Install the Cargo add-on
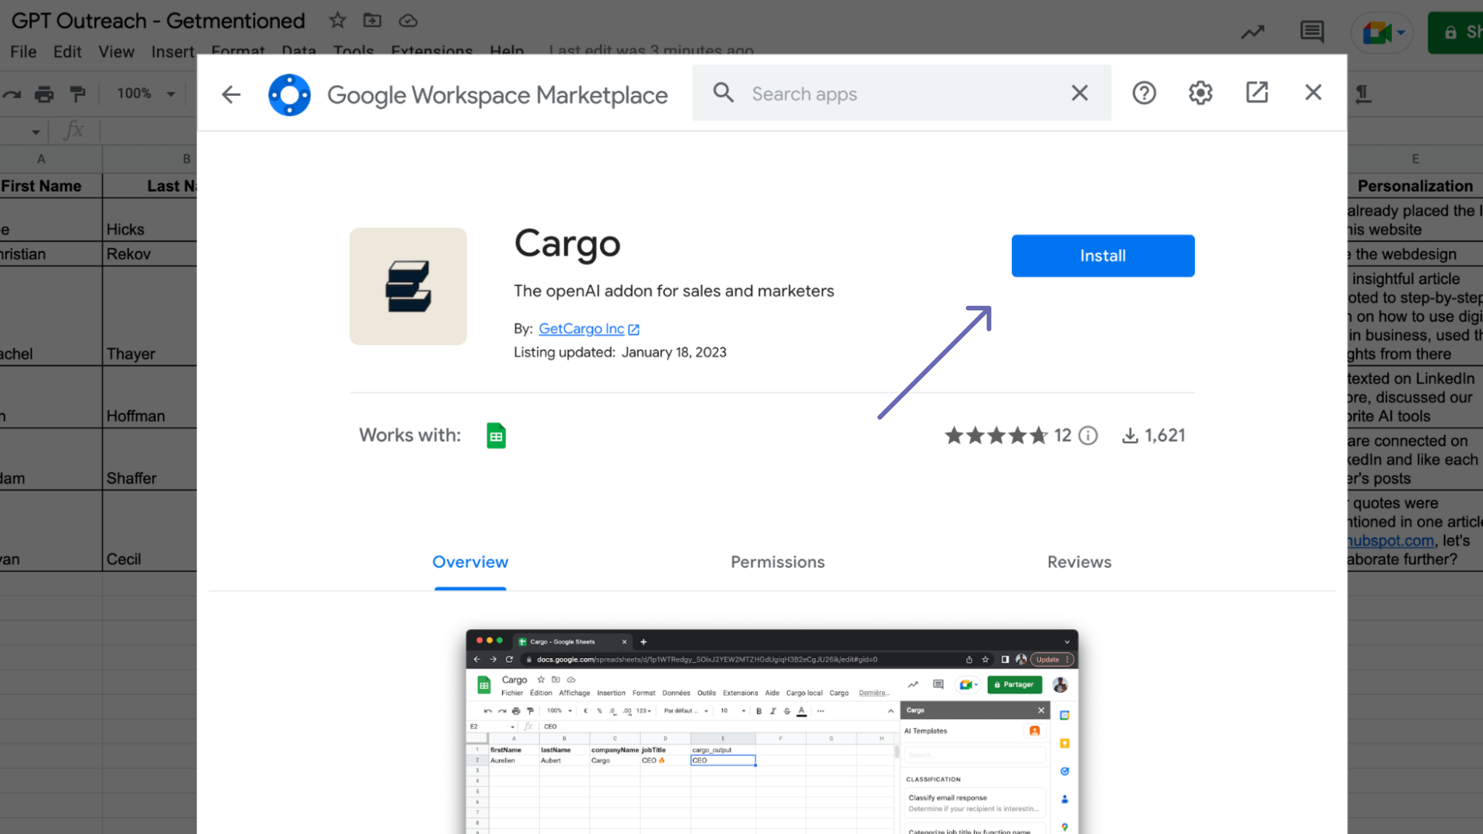This screenshot has height=834, width=1483. pyautogui.click(x=1103, y=256)
